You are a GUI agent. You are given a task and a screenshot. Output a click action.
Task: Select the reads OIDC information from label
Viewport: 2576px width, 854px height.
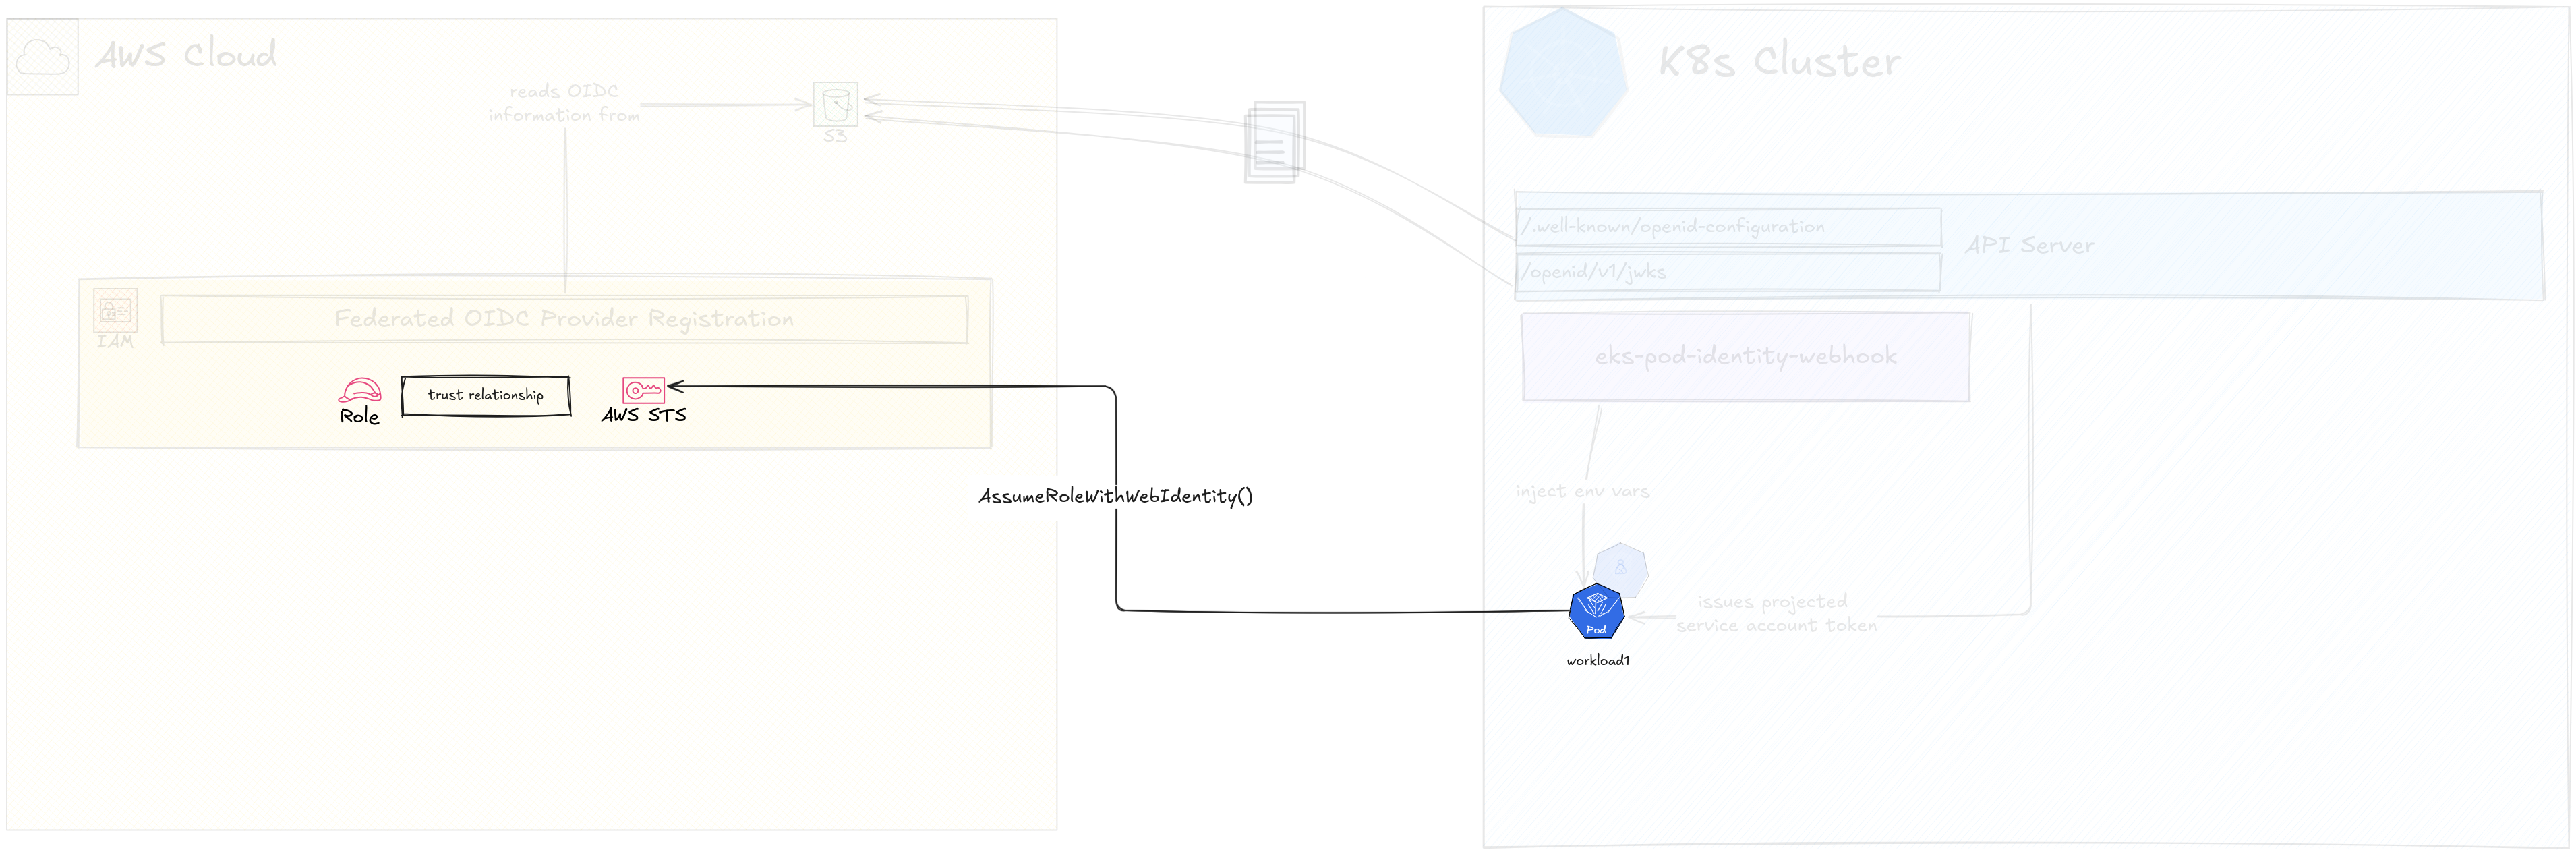pyautogui.click(x=564, y=103)
